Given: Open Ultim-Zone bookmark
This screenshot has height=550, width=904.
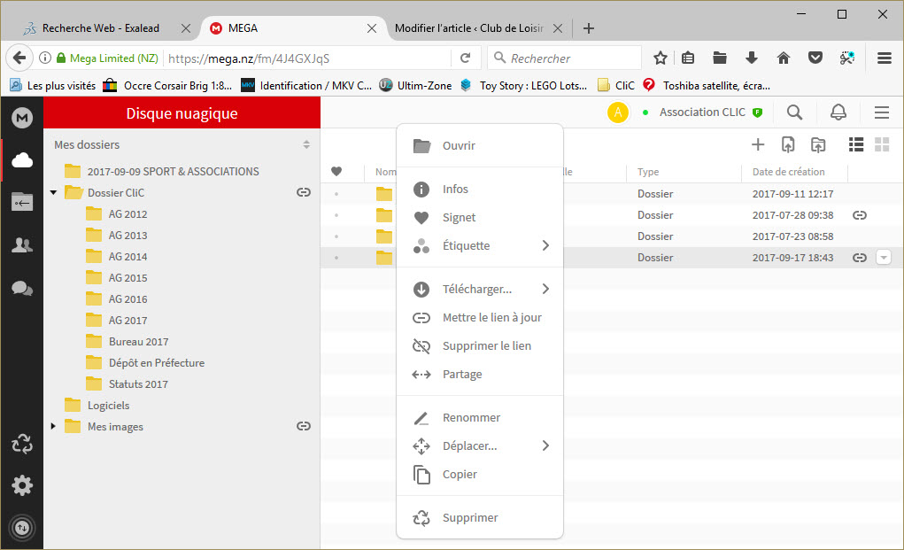Looking at the screenshot, I should [415, 85].
